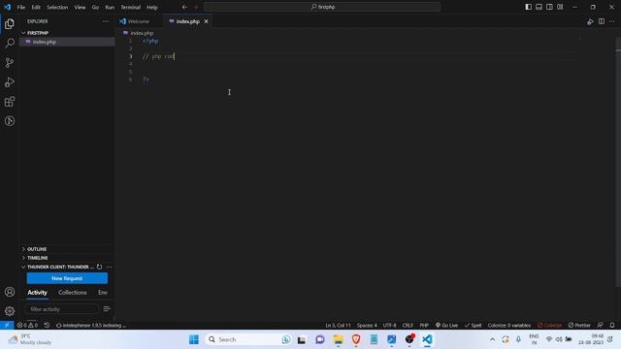621x349 pixels.
Task: Refresh the Thunder Client panel
Action: 99,267
